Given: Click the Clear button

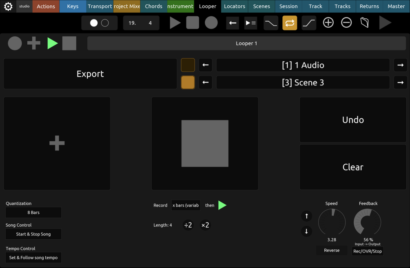Looking at the screenshot, I should pyautogui.click(x=353, y=167).
